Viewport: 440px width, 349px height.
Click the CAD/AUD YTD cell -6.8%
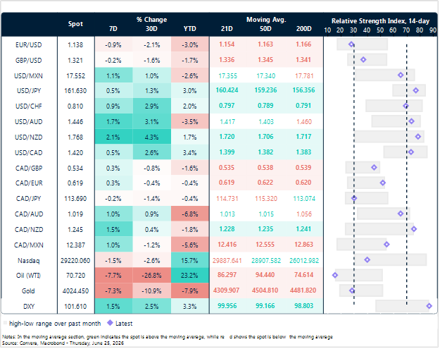click(190, 214)
